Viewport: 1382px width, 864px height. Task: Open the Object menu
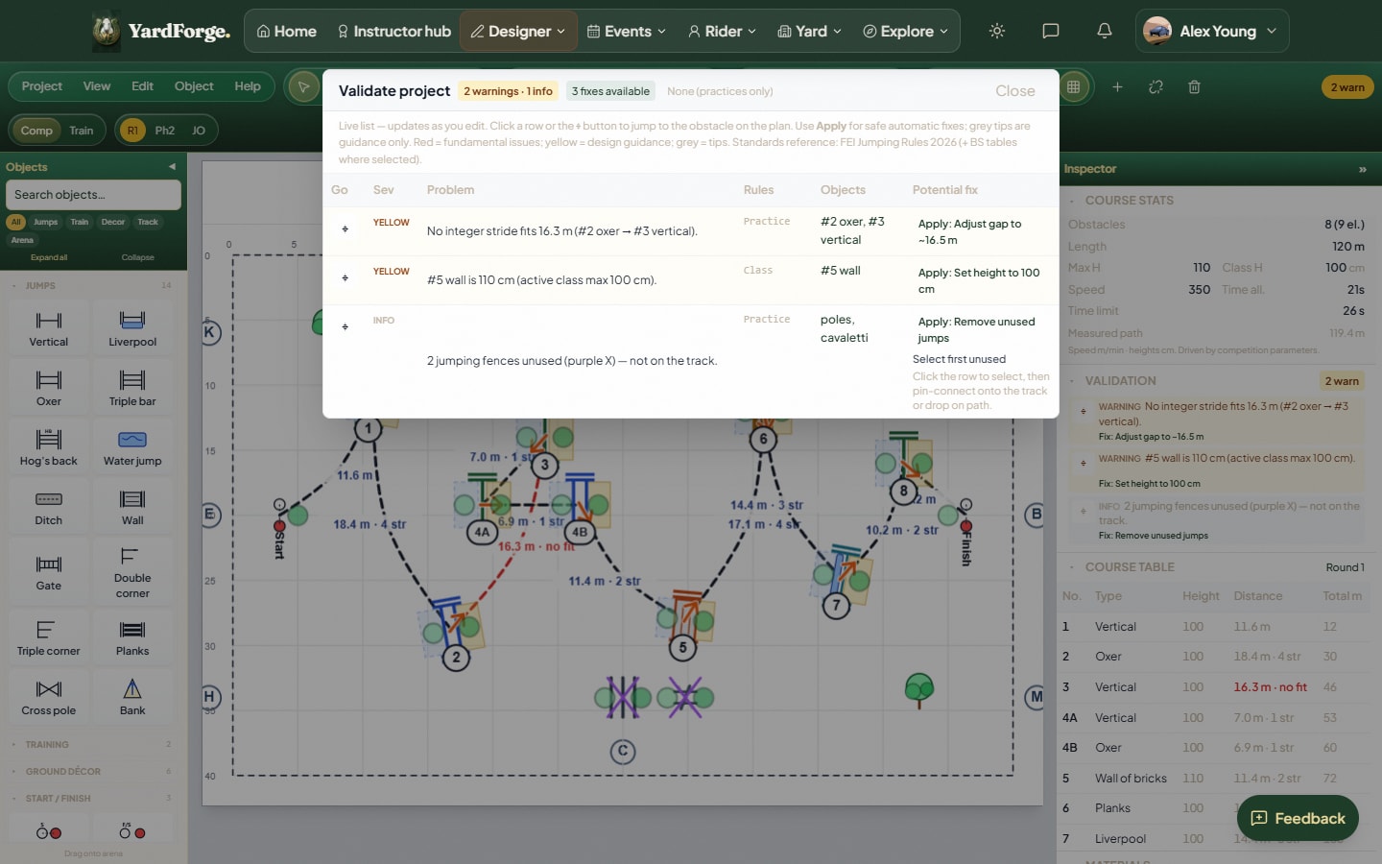point(194,86)
